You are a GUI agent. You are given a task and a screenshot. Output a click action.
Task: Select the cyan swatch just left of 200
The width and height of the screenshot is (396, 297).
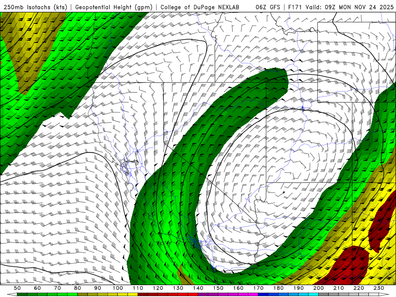(313, 295)
